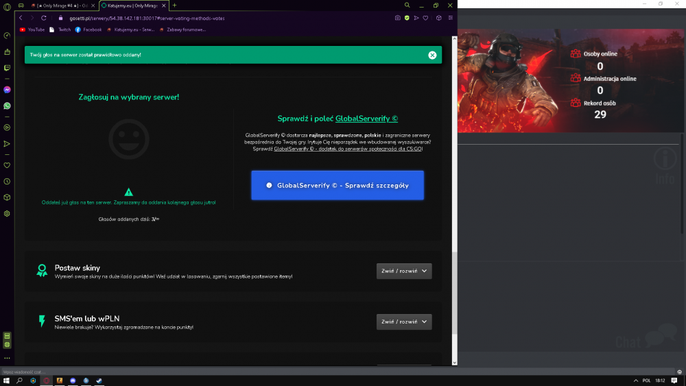The height and width of the screenshot is (386, 686).
Task: Open Steam from the taskbar
Action: [99, 381]
